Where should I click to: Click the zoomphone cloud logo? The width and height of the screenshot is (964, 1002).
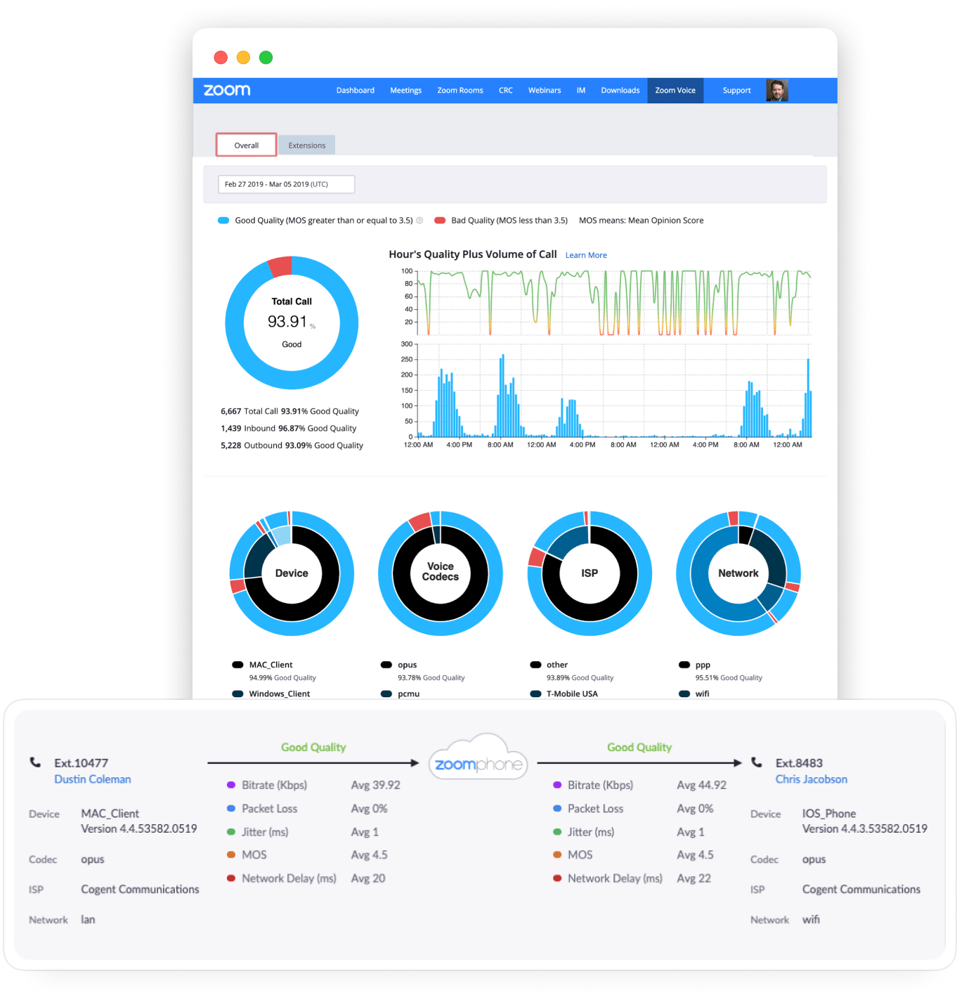[478, 758]
